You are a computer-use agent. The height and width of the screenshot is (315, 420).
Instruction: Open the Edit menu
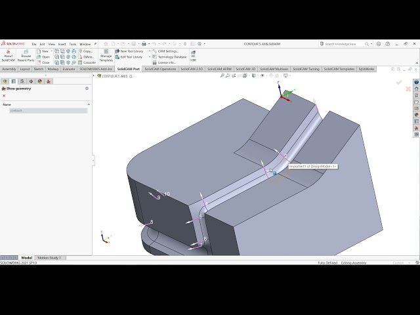[42, 44]
